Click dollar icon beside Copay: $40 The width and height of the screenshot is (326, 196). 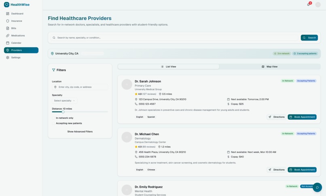228,157
